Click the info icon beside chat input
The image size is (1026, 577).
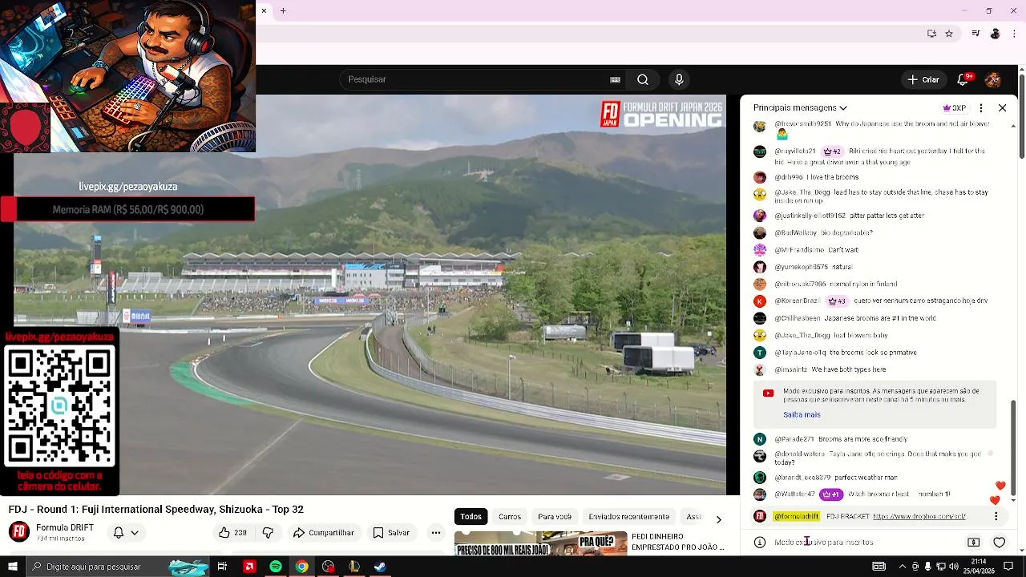(760, 543)
